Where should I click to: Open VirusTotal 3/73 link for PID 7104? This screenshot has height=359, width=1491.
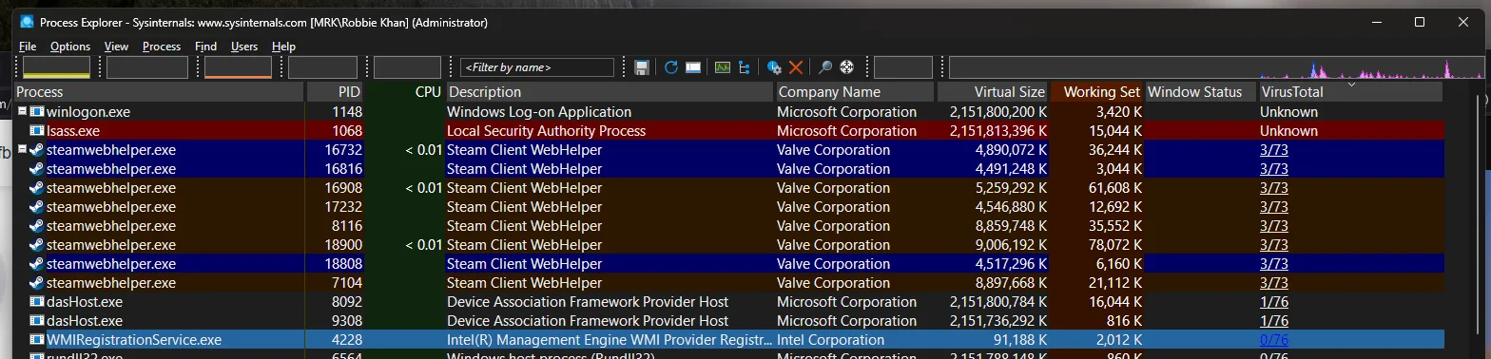click(1274, 283)
